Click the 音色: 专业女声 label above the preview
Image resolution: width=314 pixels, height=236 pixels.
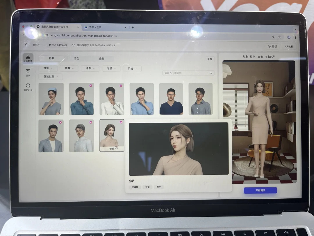pos(266,57)
